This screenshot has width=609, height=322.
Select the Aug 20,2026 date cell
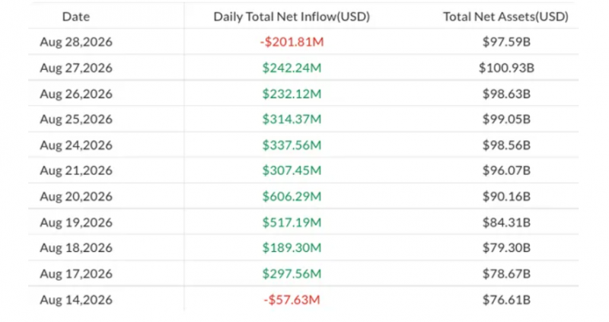point(76,196)
